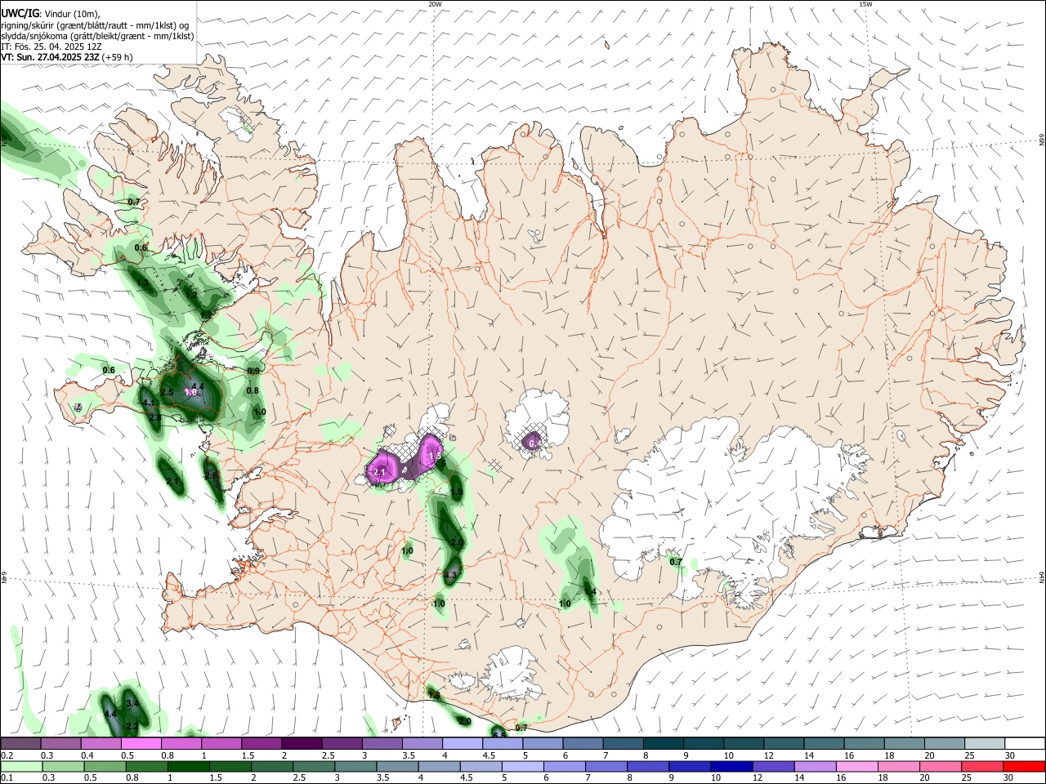Select the bright red 30 swatch in the rain scale
The height and width of the screenshot is (784, 1046).
pos(1024,766)
